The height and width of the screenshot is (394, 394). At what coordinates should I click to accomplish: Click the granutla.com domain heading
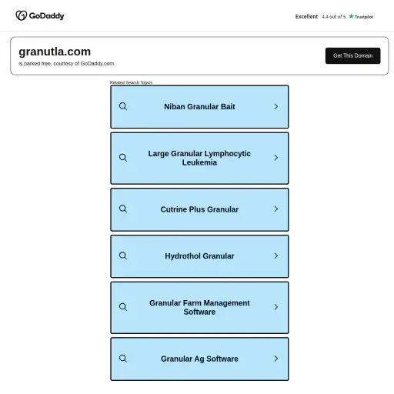(55, 52)
